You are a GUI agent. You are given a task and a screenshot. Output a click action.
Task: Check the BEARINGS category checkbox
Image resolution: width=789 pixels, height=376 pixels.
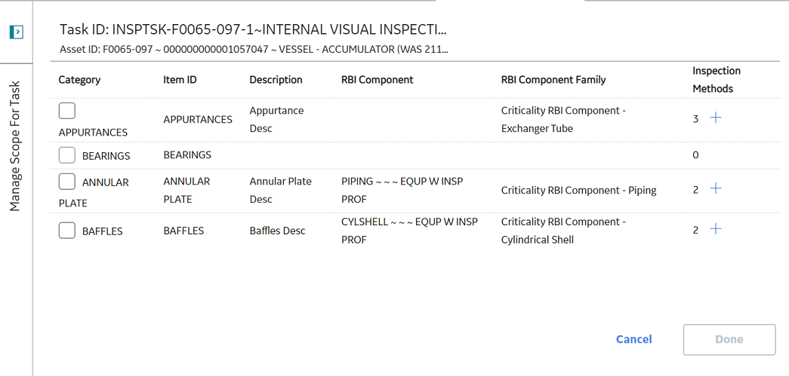click(x=67, y=155)
